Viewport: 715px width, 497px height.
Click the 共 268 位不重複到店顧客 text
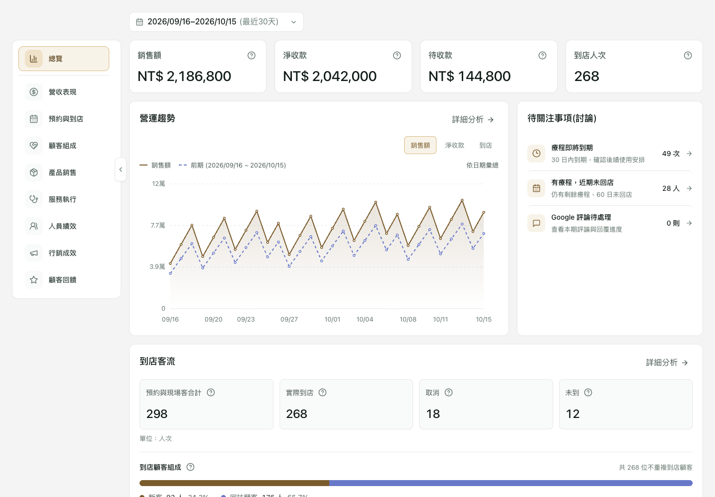[655, 467]
